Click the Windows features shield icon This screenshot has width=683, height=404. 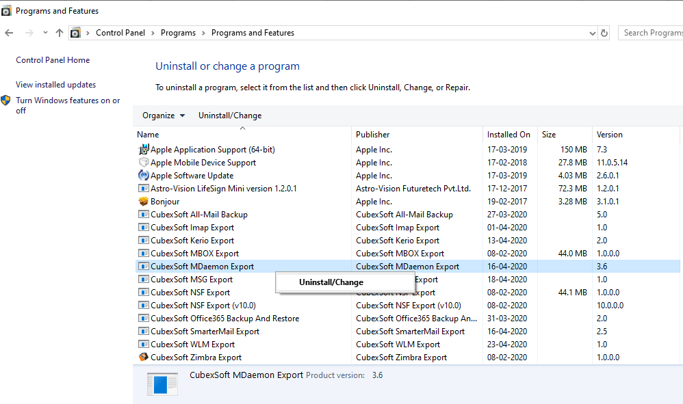6,101
